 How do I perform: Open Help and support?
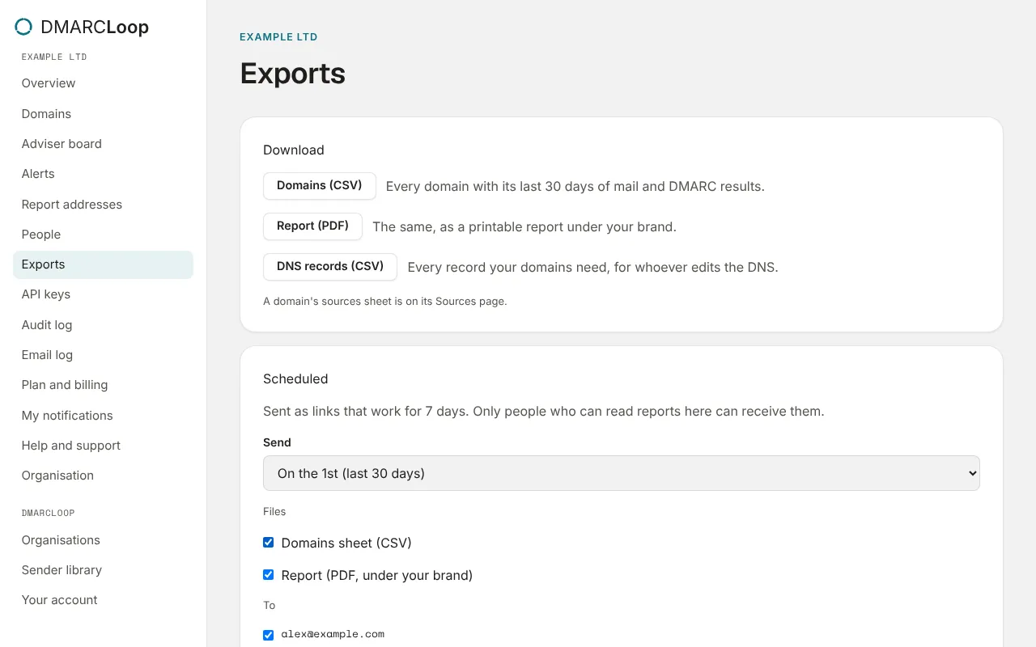pyautogui.click(x=103, y=446)
